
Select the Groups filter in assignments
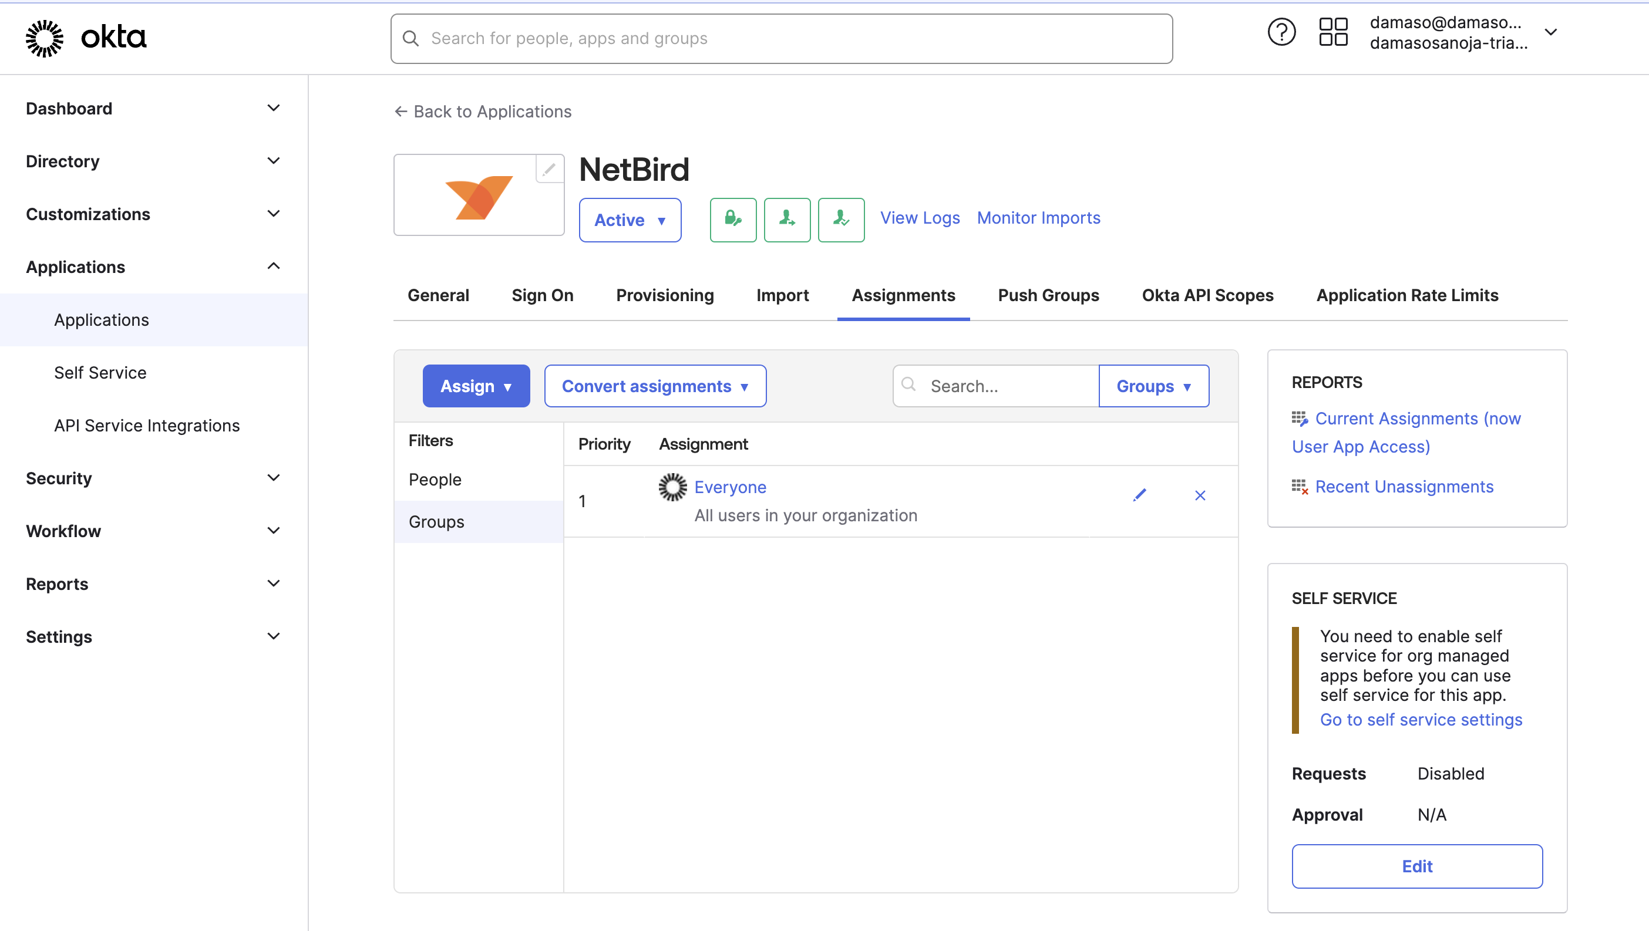[x=436, y=521]
